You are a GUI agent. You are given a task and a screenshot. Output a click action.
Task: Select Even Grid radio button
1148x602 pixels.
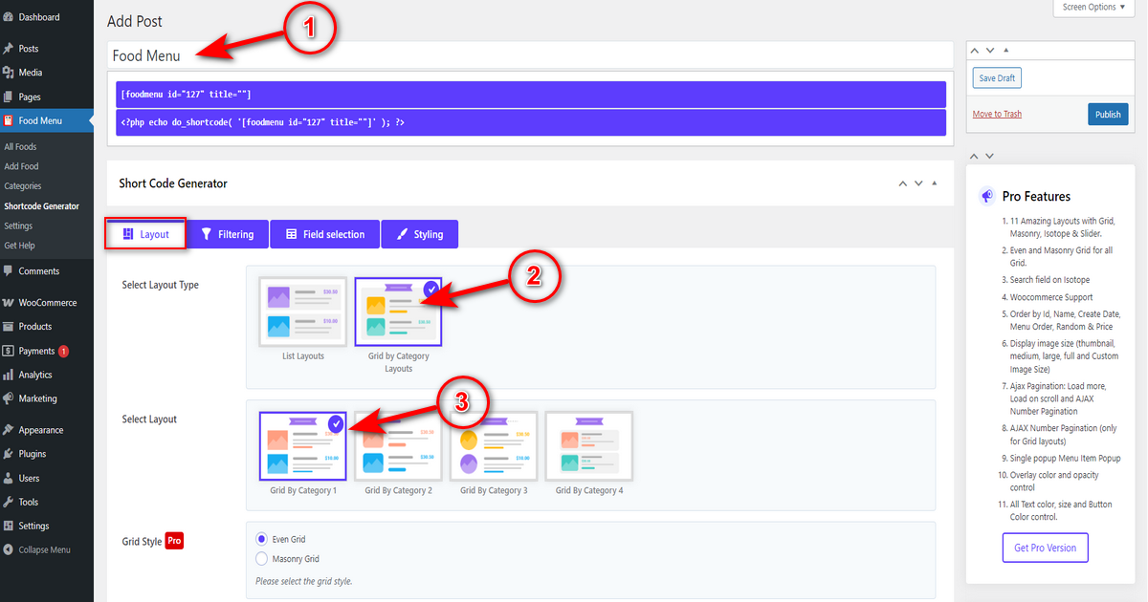coord(261,539)
